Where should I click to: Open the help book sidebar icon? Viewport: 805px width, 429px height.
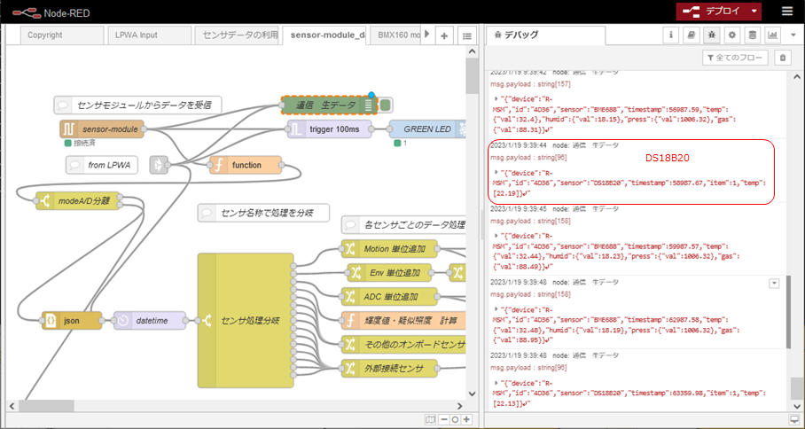pos(692,35)
